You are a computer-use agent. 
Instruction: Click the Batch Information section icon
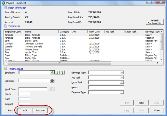pos(5,8)
